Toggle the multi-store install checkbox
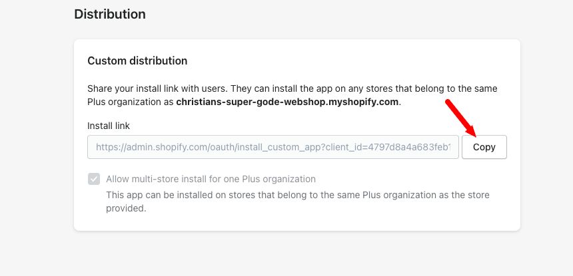Screen dimensions: 573x276 94,179
